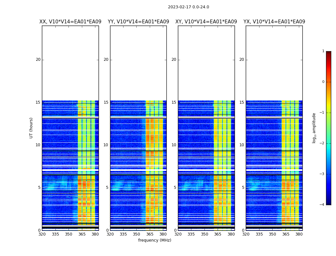Click XX panel y-axis tick 10

(x=38, y=145)
